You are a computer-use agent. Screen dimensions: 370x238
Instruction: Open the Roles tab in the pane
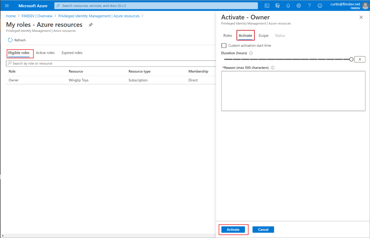(x=228, y=36)
